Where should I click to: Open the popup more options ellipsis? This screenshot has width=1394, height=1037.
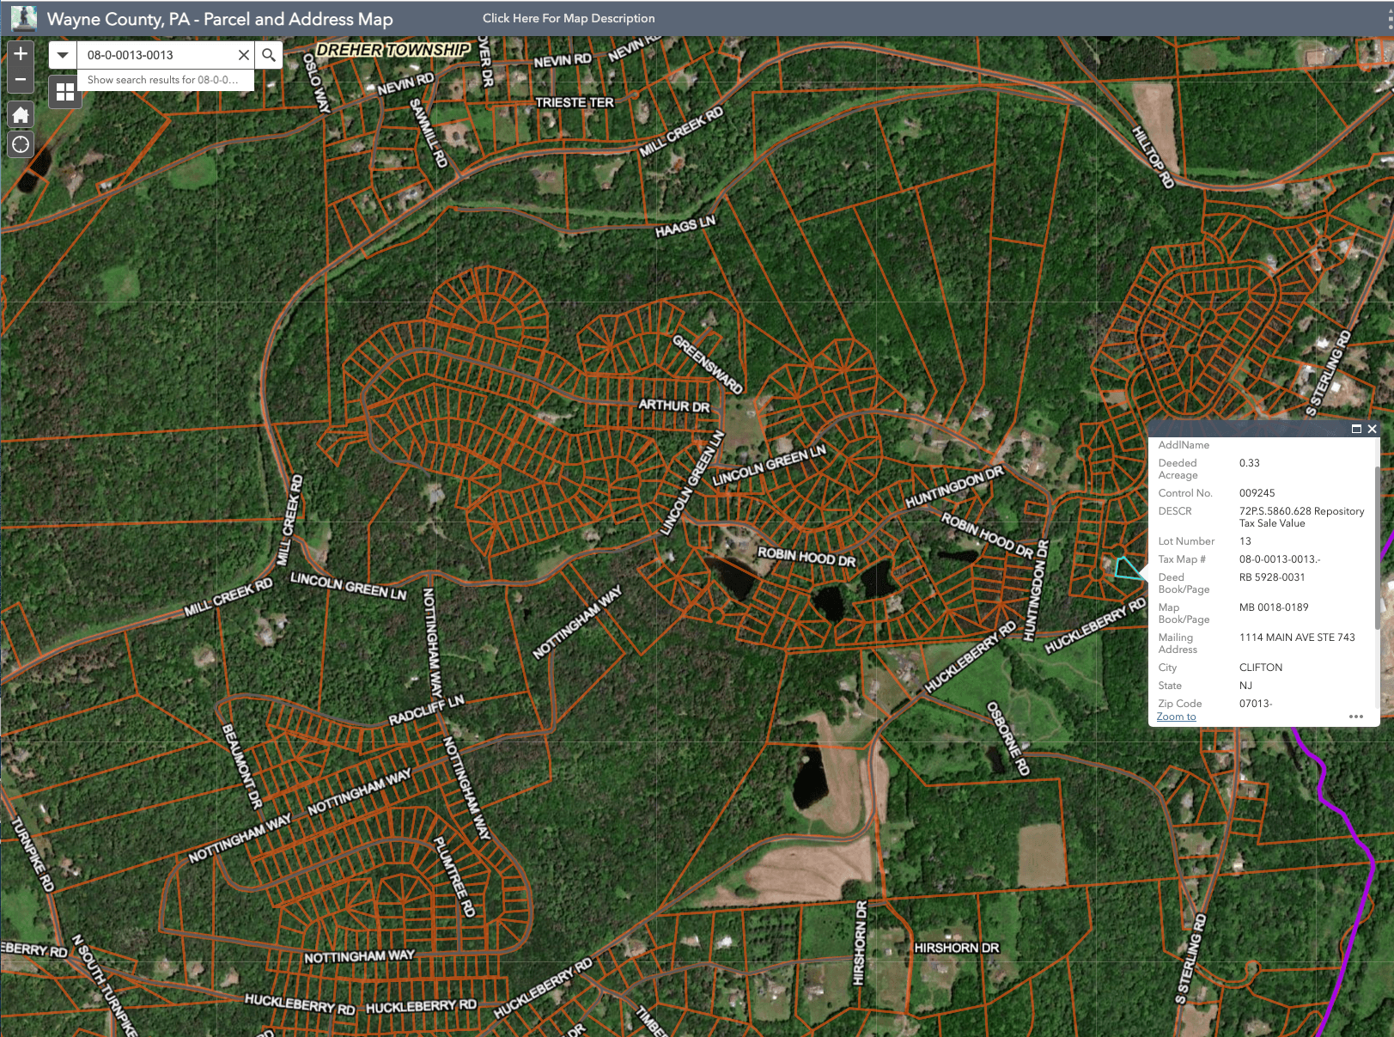[1356, 717]
